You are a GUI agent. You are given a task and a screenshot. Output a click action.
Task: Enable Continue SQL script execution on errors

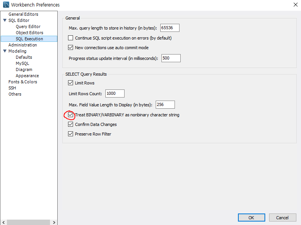tap(70, 38)
